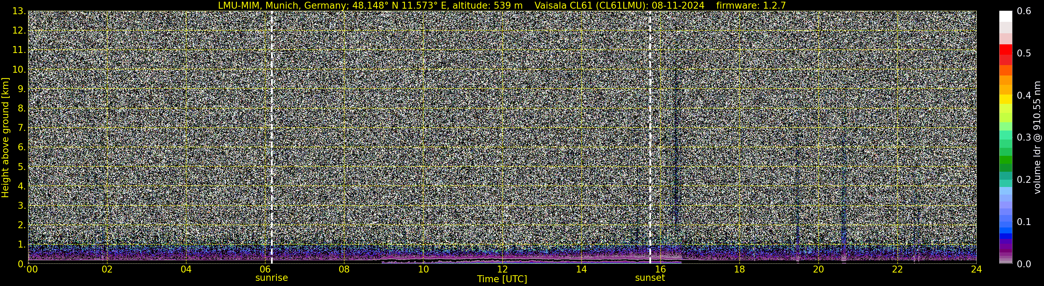Click the height axis tick label '11.'
This screenshot has width=1044, height=286.
19,50
